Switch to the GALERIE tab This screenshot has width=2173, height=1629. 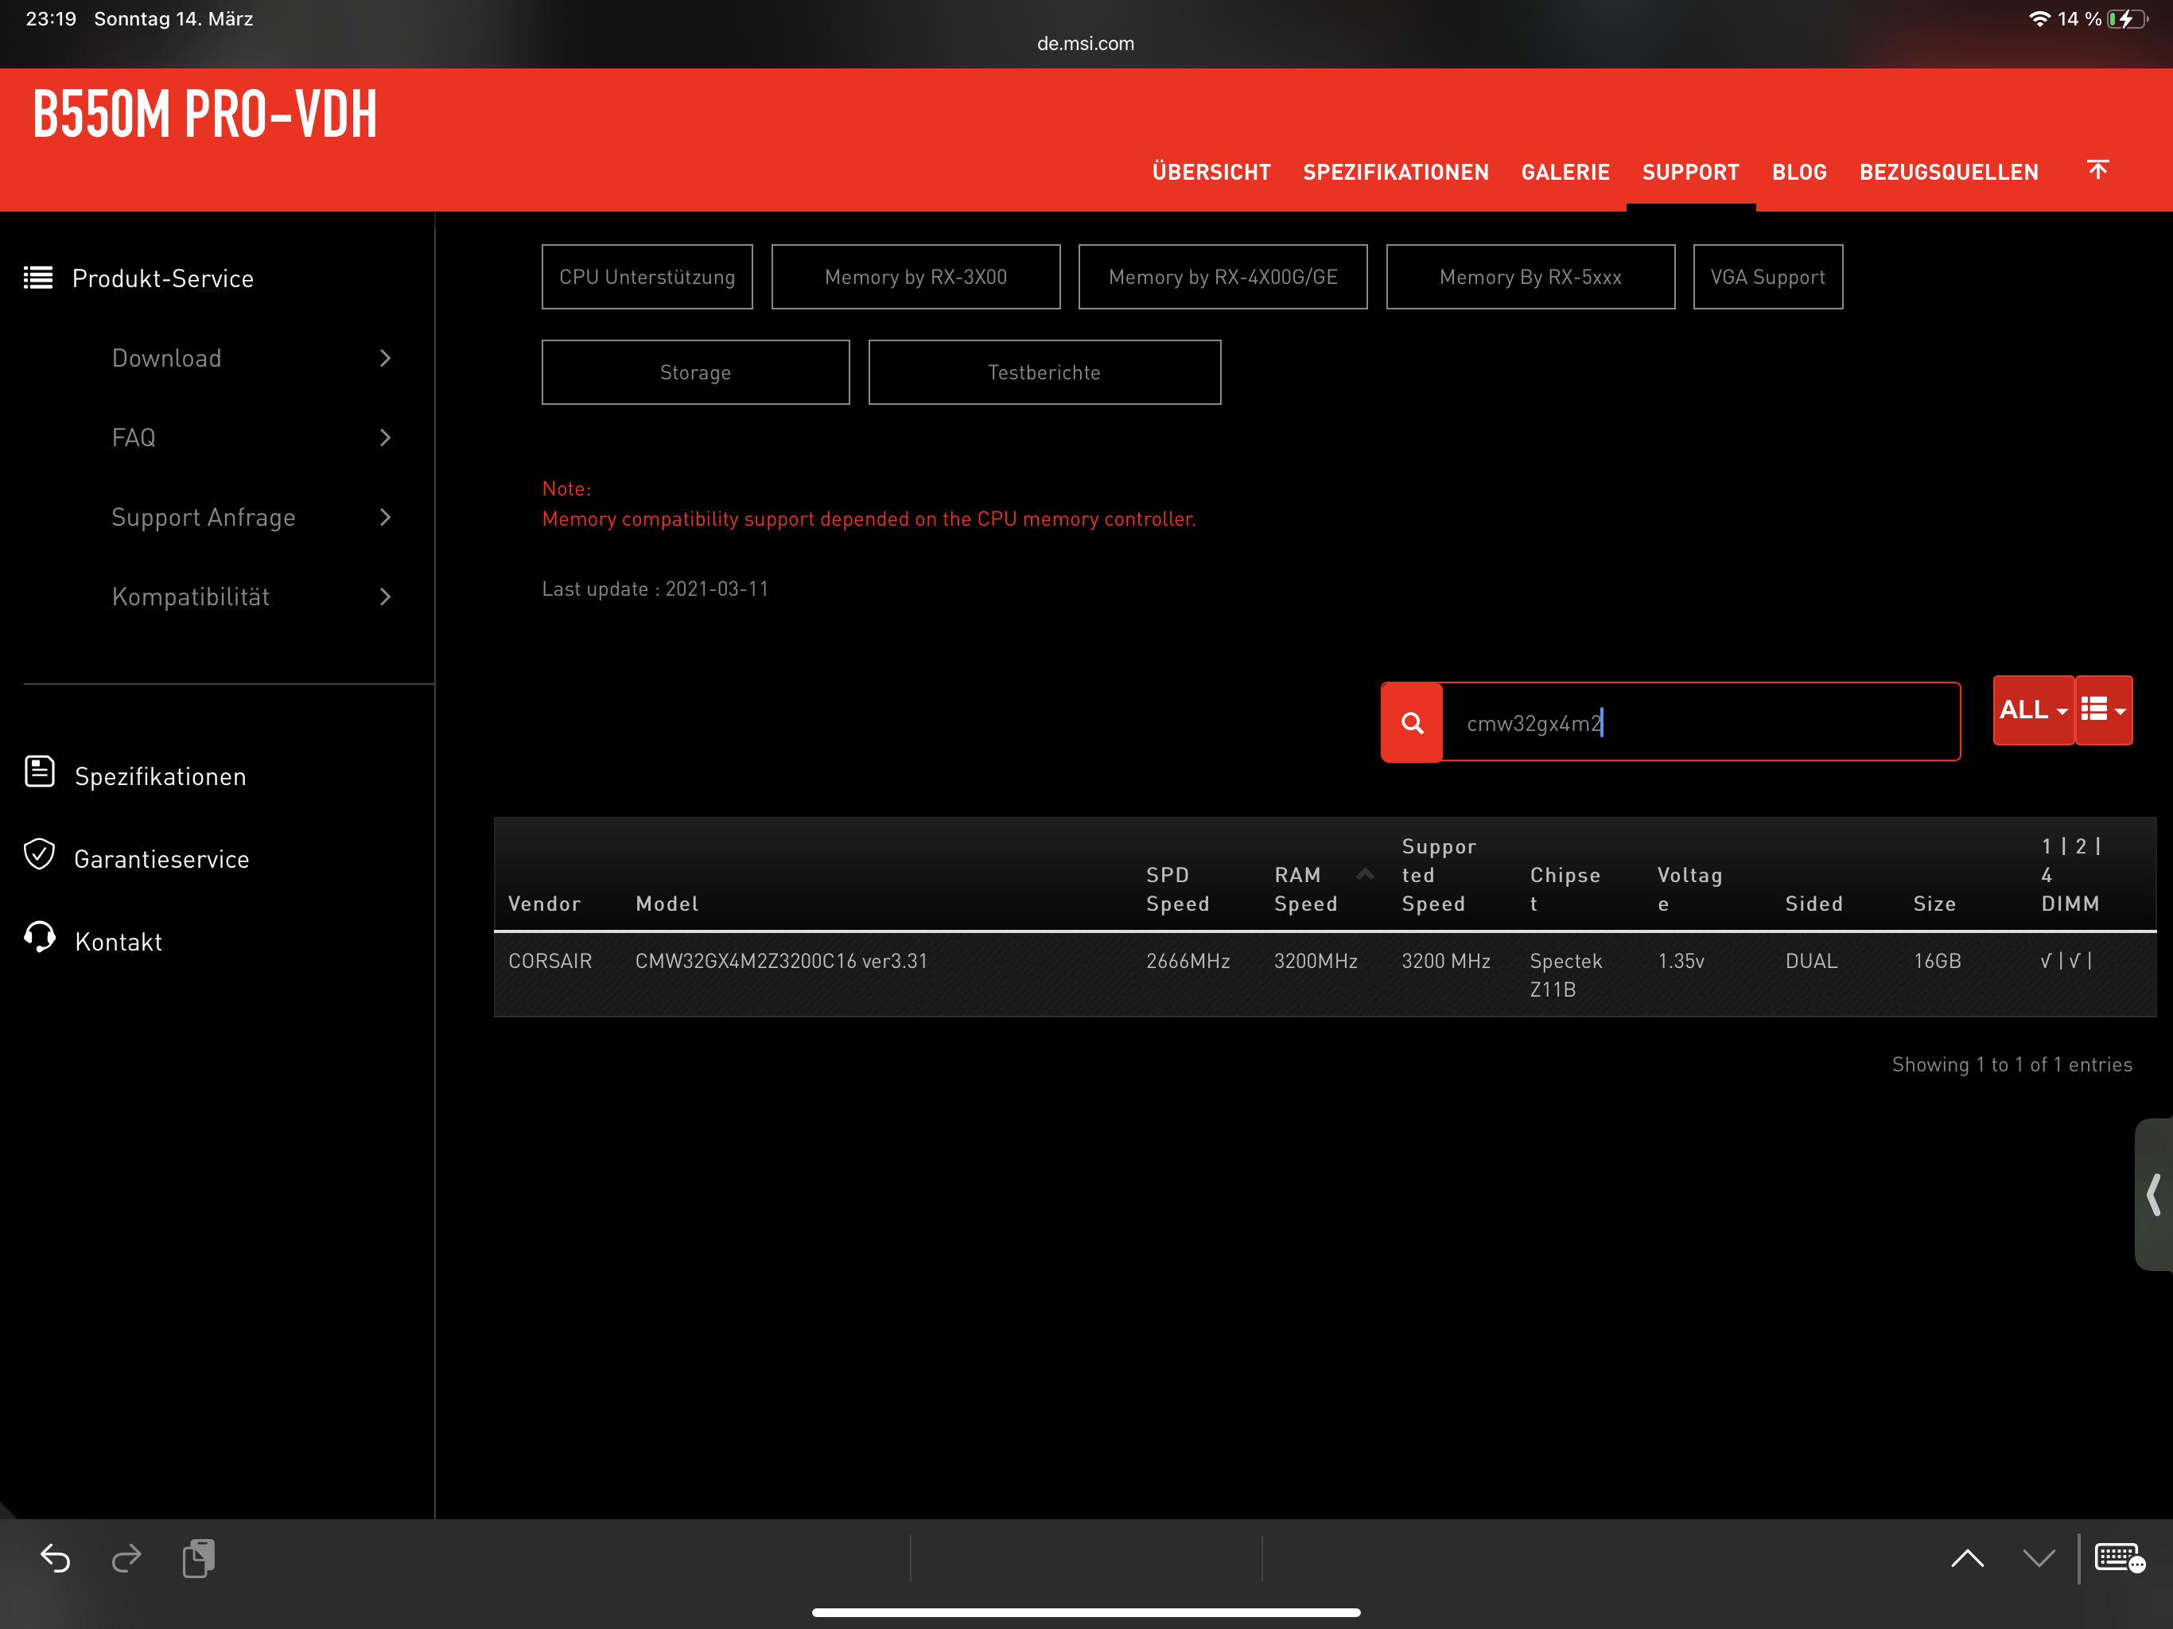tap(1565, 172)
